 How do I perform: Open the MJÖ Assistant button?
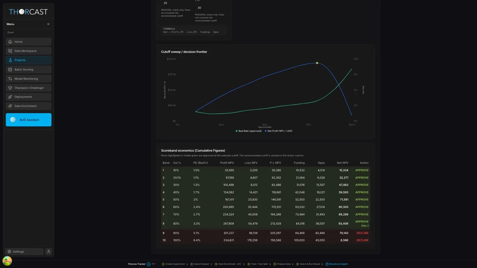point(29,120)
